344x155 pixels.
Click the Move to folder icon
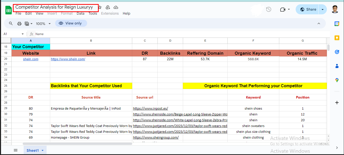point(108,7)
